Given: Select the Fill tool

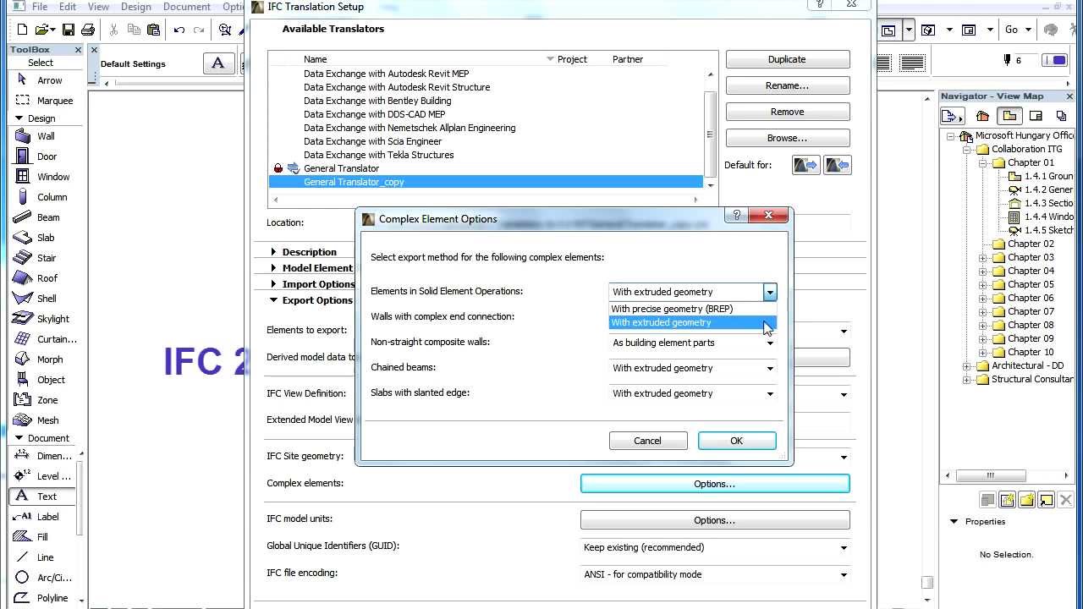Looking at the screenshot, I should pyautogui.click(x=42, y=537).
